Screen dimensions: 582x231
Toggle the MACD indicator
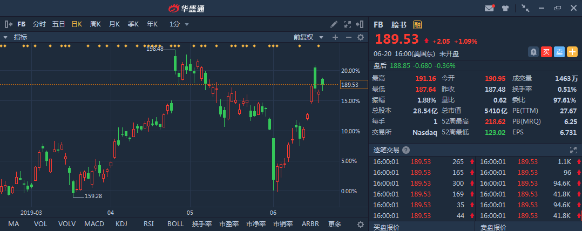94,224
